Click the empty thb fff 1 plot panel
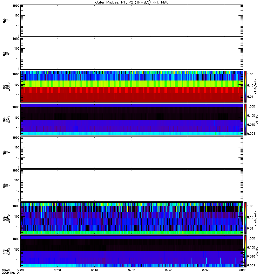The image size is (263, 280). (132, 21)
